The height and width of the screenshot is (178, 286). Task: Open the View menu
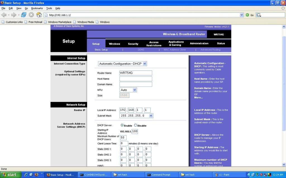(x=19, y=8)
